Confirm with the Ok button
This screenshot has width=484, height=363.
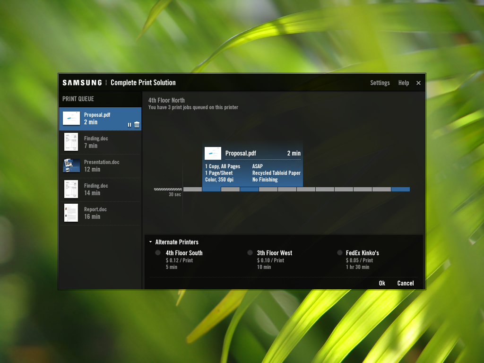coord(382,283)
